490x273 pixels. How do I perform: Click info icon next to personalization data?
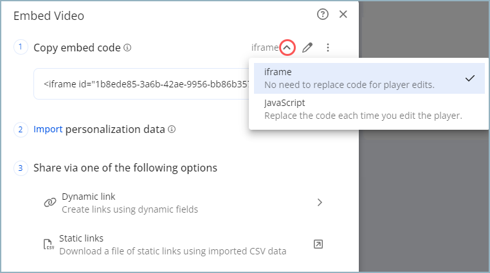tap(172, 129)
